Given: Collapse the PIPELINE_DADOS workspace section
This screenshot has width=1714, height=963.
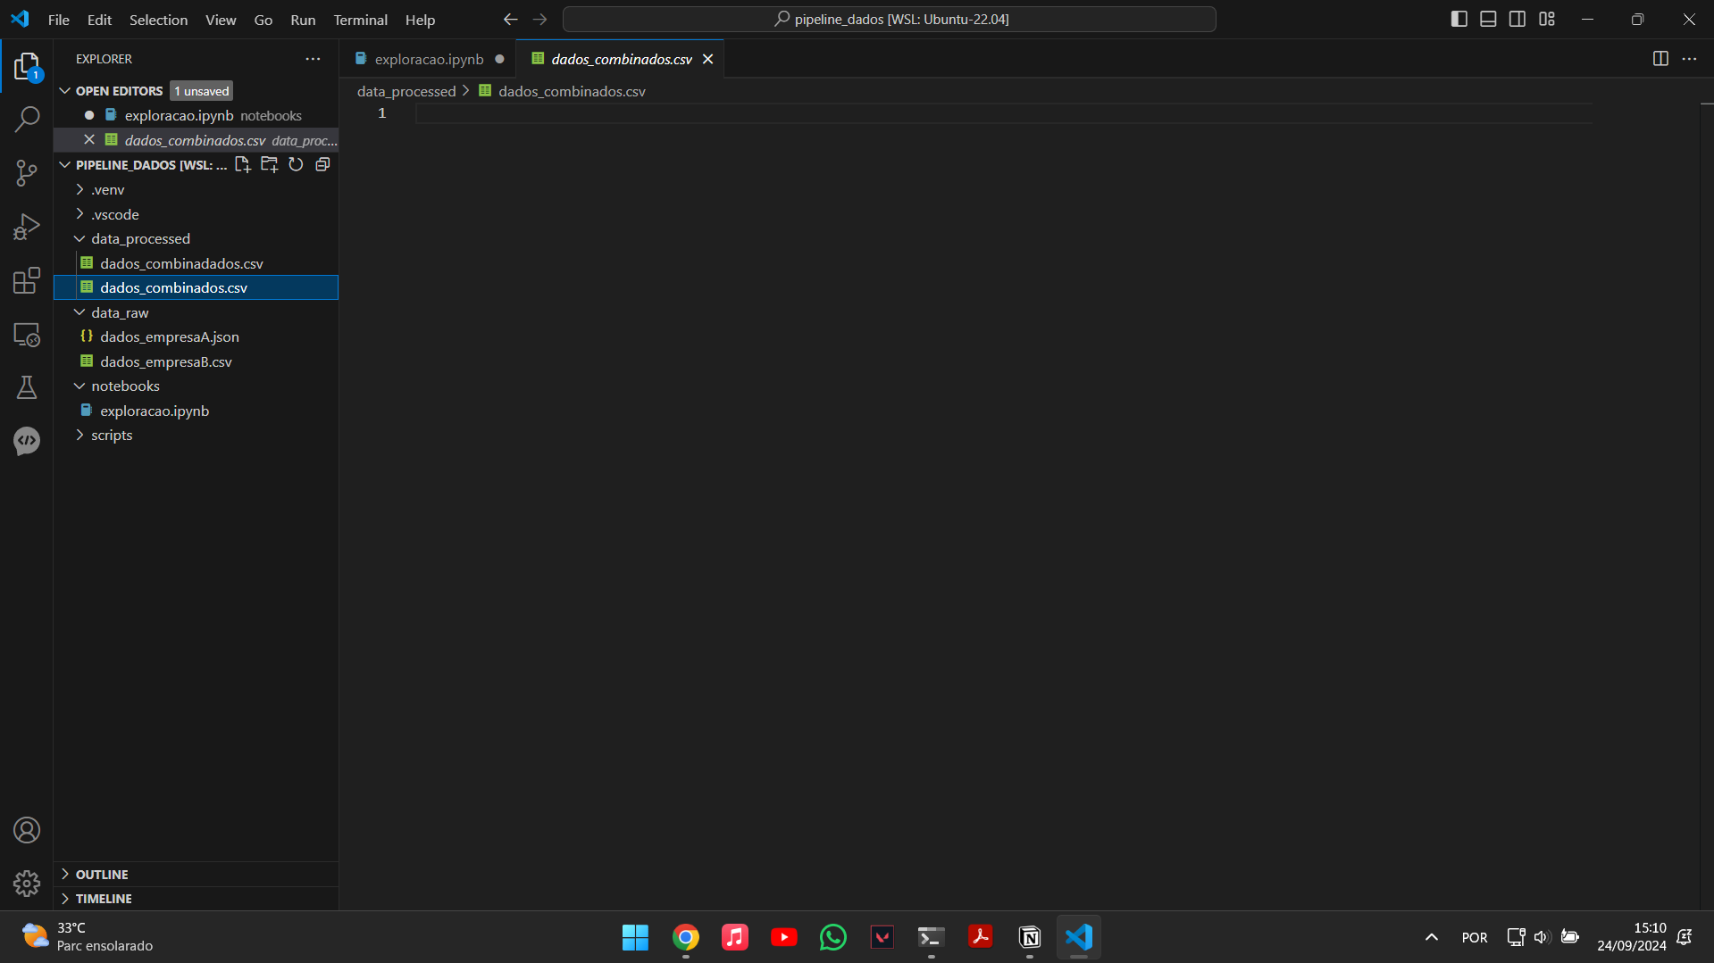Looking at the screenshot, I should pos(65,165).
